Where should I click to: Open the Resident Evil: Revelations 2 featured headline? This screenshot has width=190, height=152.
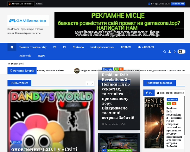(118, 96)
